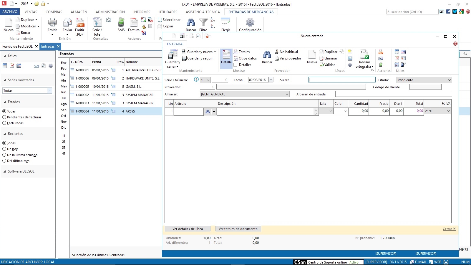The image size is (471, 265).
Task: Open Configuración gear icon
Action: [x=250, y=23]
